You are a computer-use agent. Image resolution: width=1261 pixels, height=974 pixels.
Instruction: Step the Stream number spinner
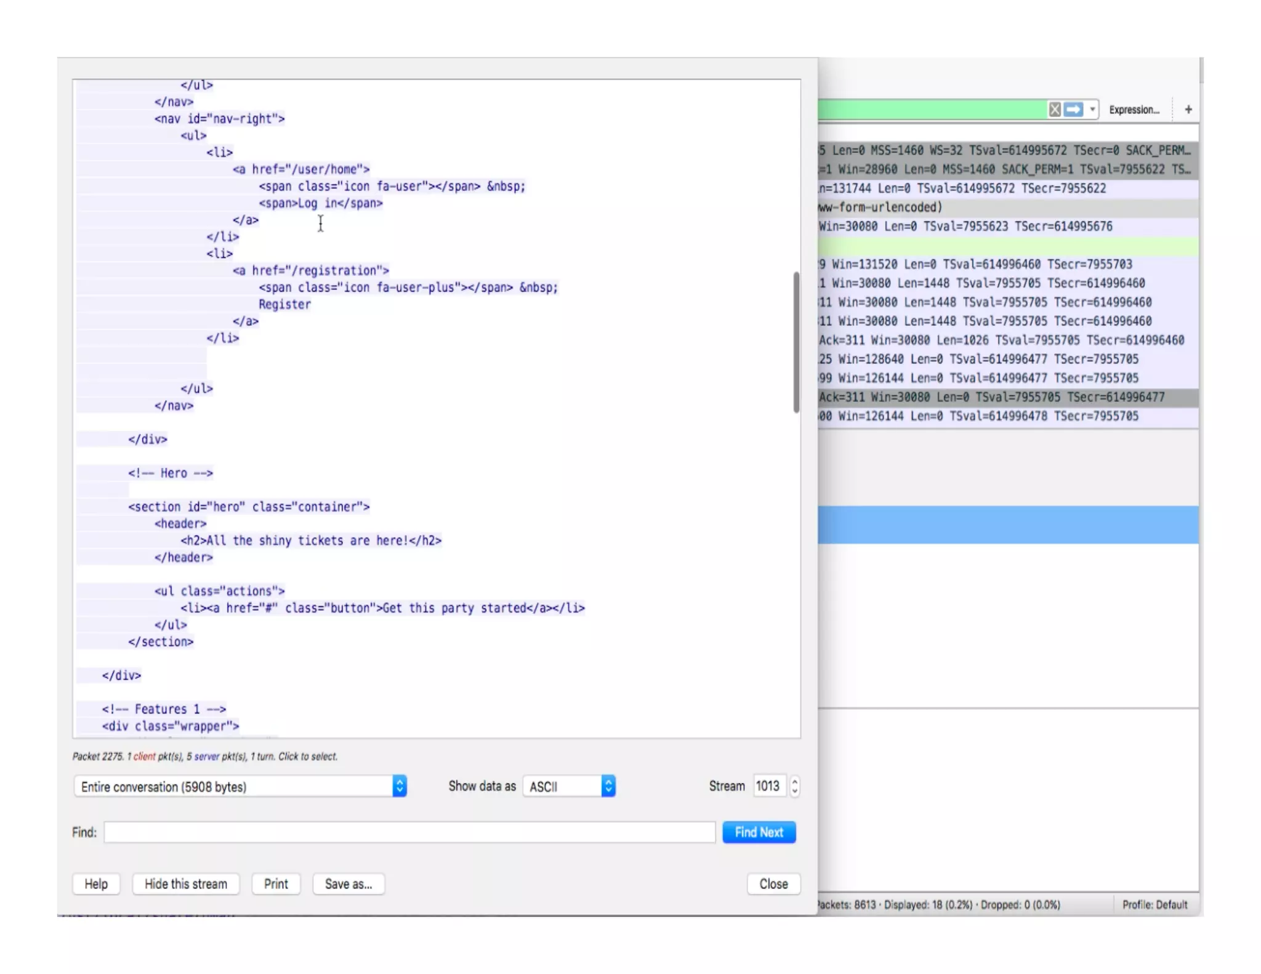point(795,786)
